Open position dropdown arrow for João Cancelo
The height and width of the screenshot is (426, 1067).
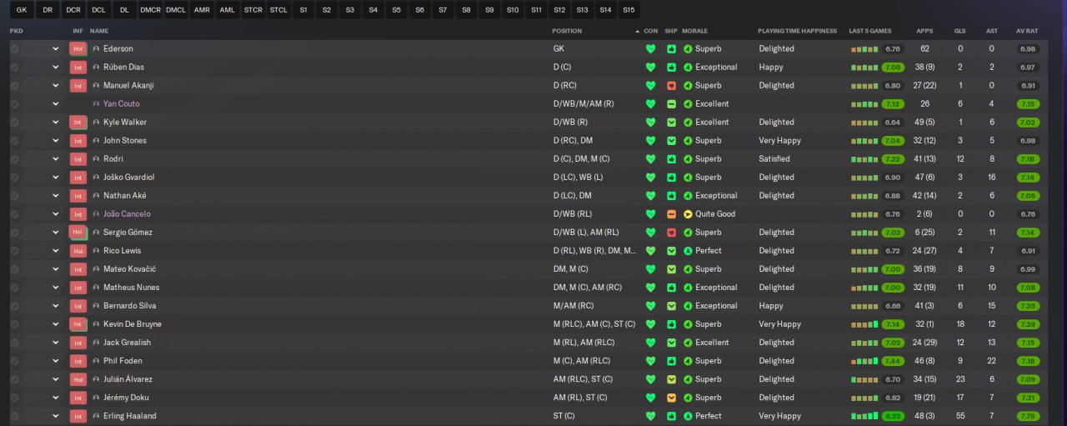(x=56, y=214)
